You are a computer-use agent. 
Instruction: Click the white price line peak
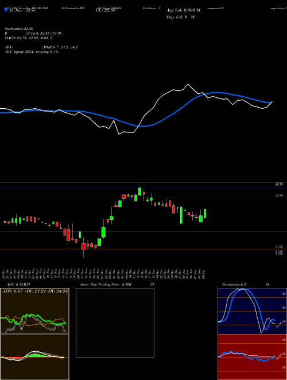(188, 84)
